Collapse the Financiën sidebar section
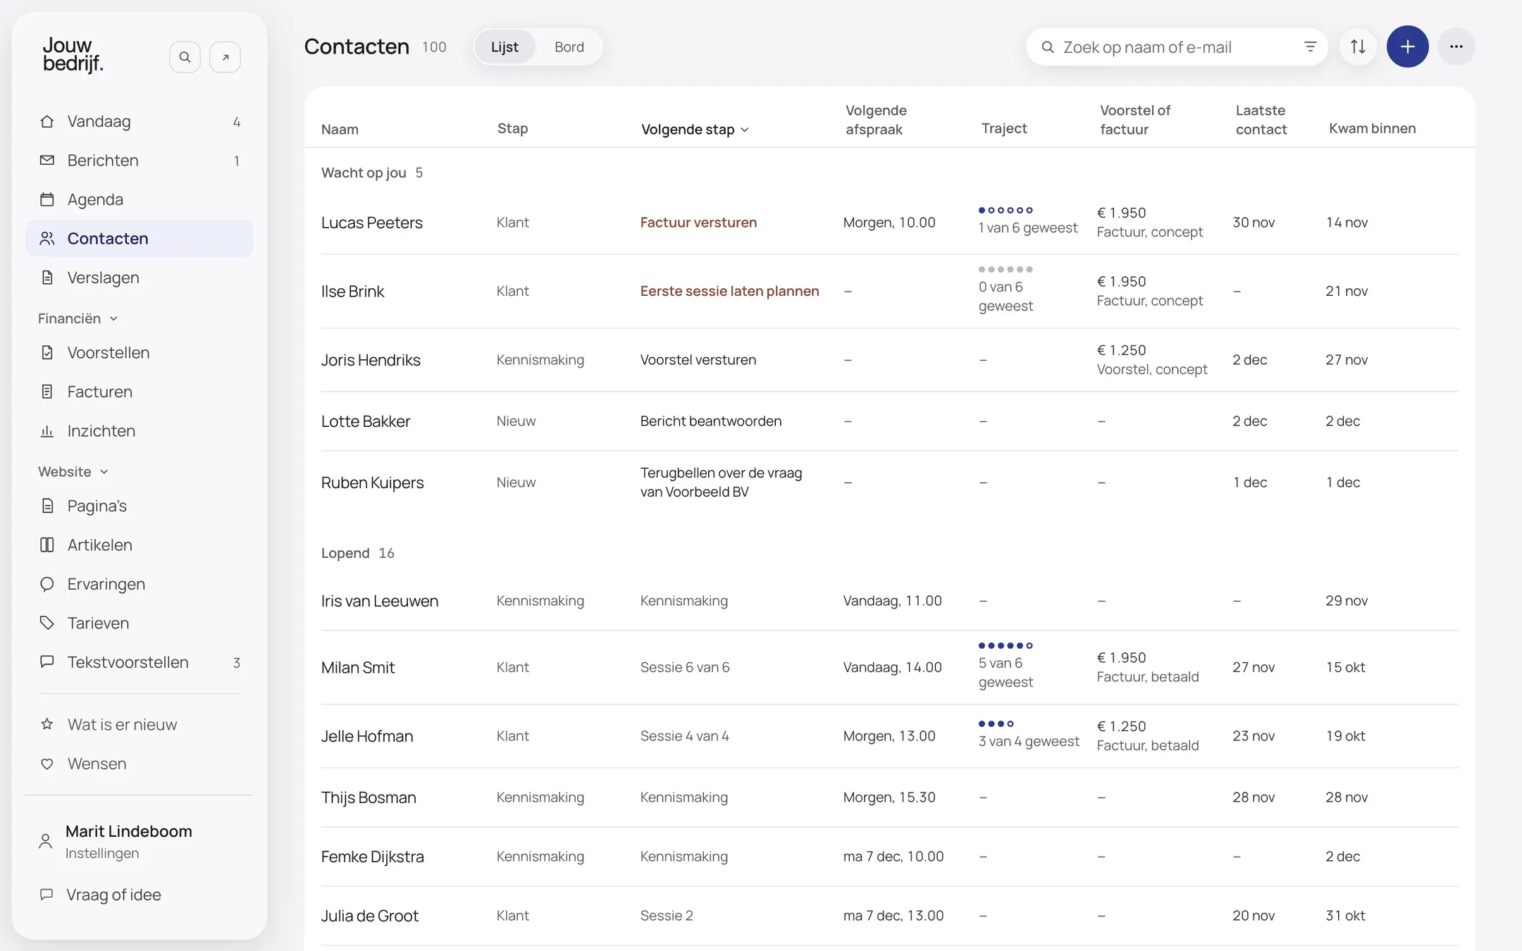1522x951 pixels. (x=78, y=318)
